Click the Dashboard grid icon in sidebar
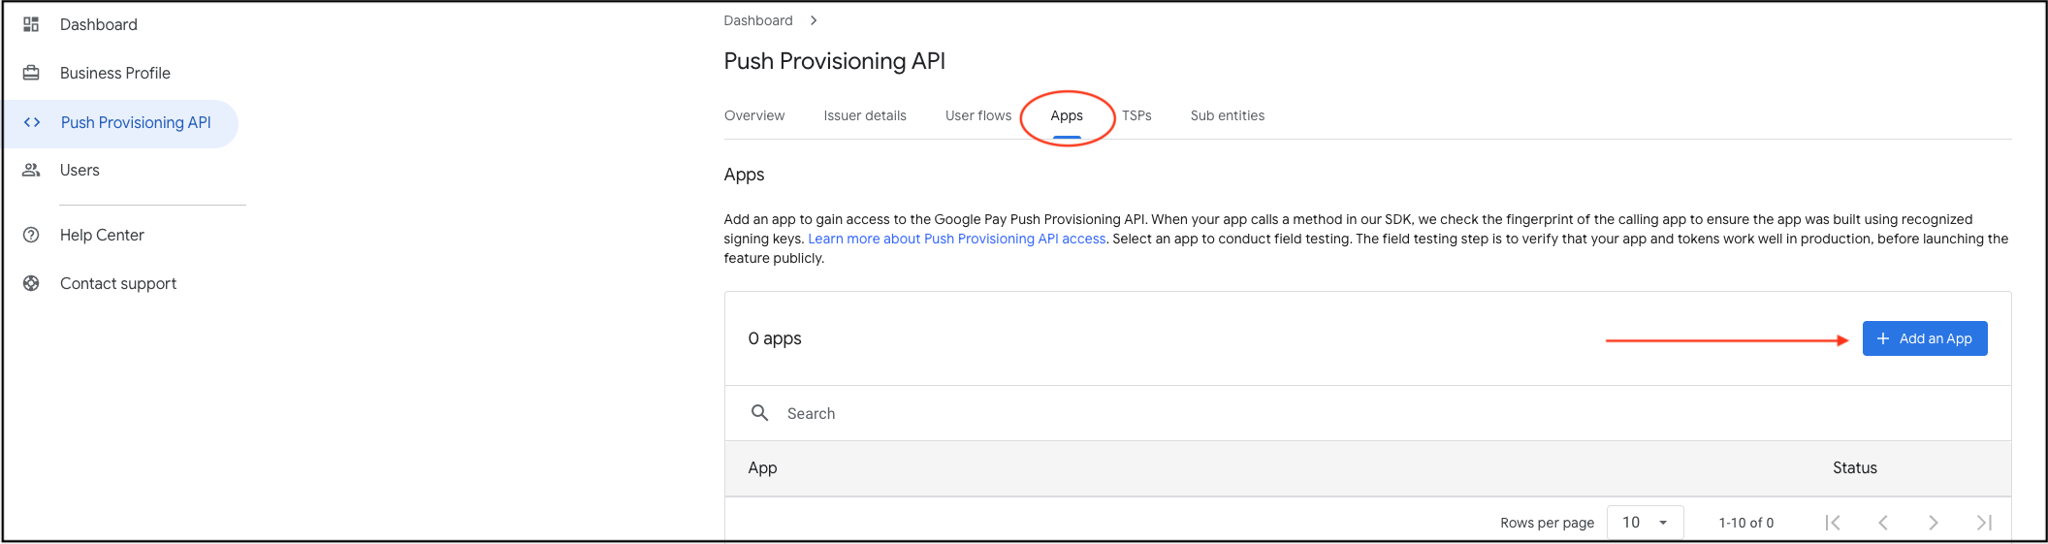 click(x=31, y=24)
